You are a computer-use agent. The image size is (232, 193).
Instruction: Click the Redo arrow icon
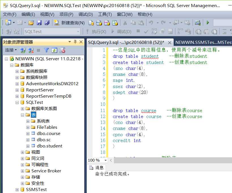pos(163,23)
